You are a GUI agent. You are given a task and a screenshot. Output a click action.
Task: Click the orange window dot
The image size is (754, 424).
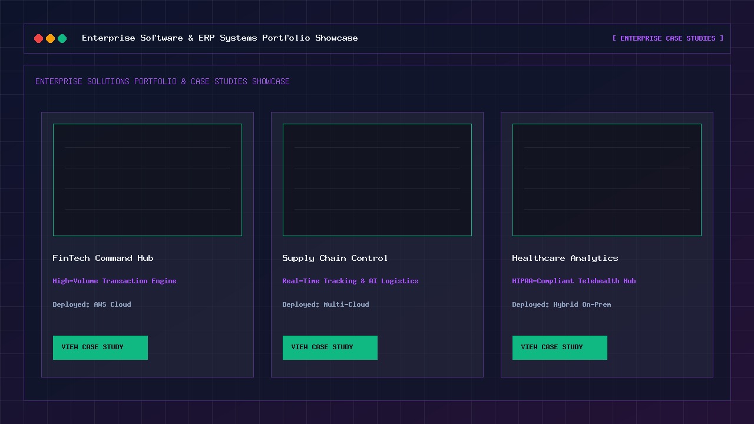[x=51, y=38]
